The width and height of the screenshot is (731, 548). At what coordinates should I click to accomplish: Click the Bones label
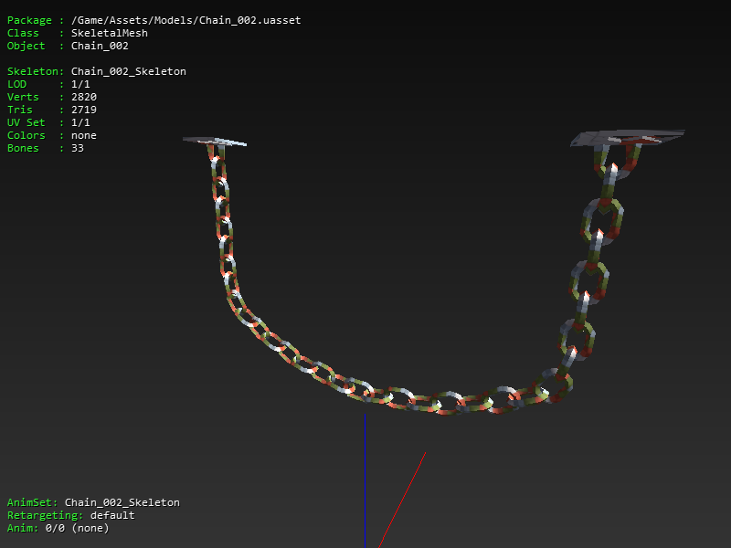tap(23, 148)
